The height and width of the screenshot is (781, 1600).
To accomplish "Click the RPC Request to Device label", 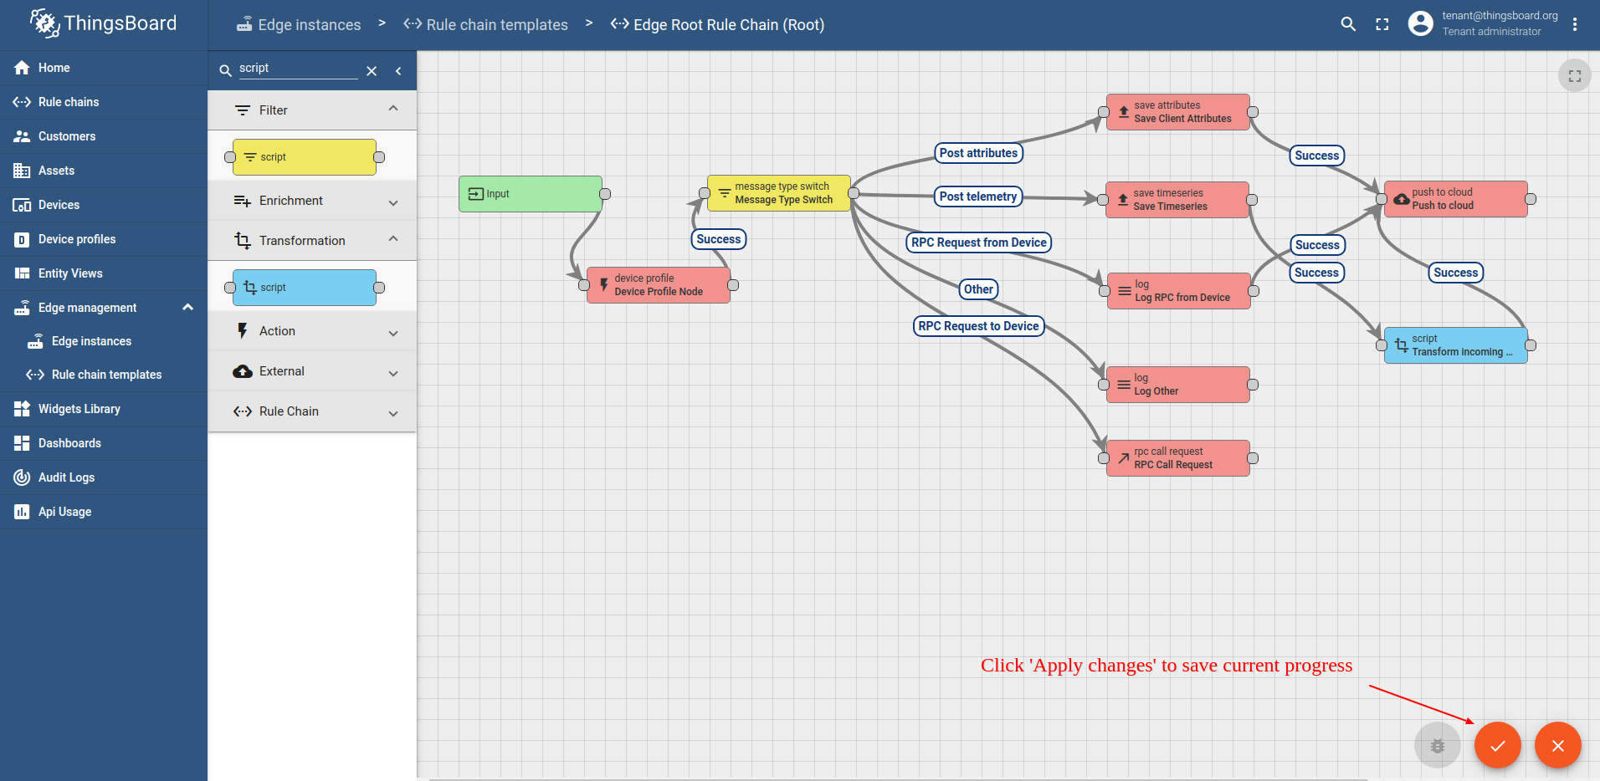I will [978, 326].
